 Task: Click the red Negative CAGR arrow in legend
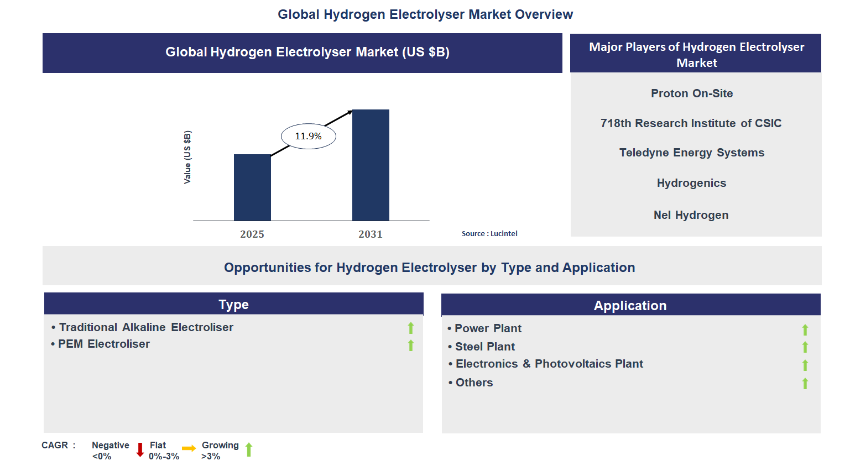pos(140,449)
